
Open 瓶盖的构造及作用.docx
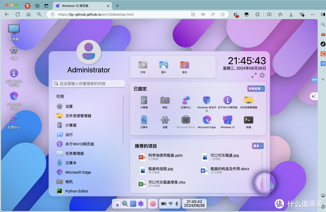(225, 170)
